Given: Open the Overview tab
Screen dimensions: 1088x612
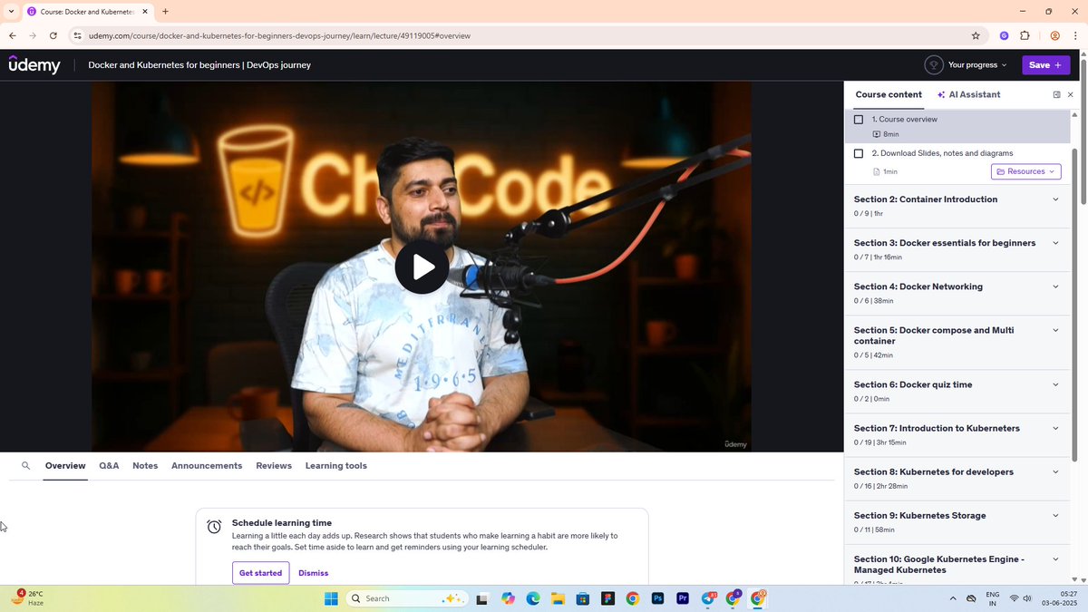Looking at the screenshot, I should 65,466.
